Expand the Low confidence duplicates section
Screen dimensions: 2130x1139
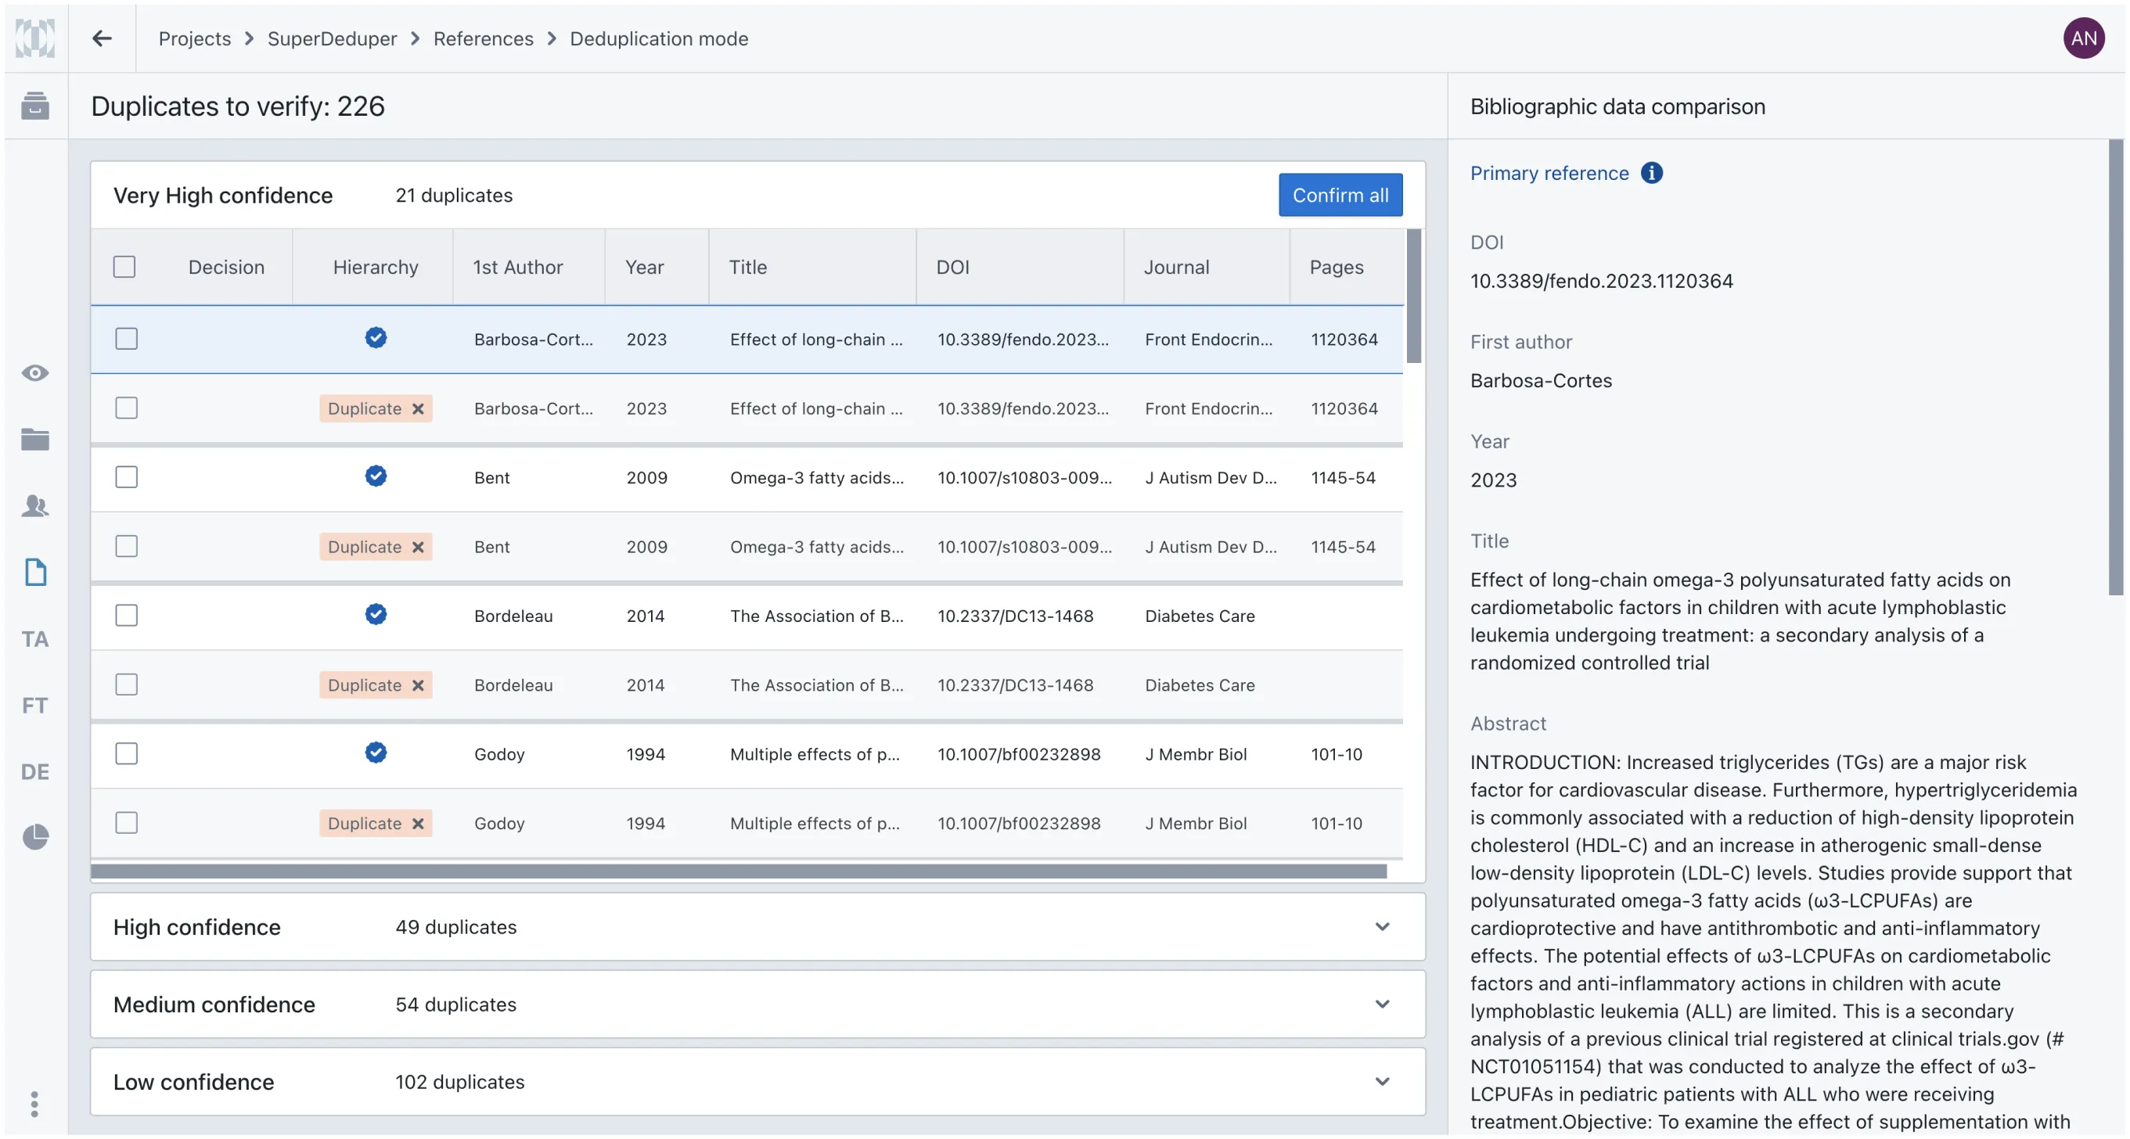point(1382,1082)
